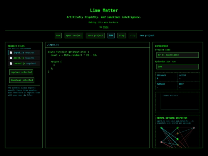Click the /input.js editor file header

point(97,45)
